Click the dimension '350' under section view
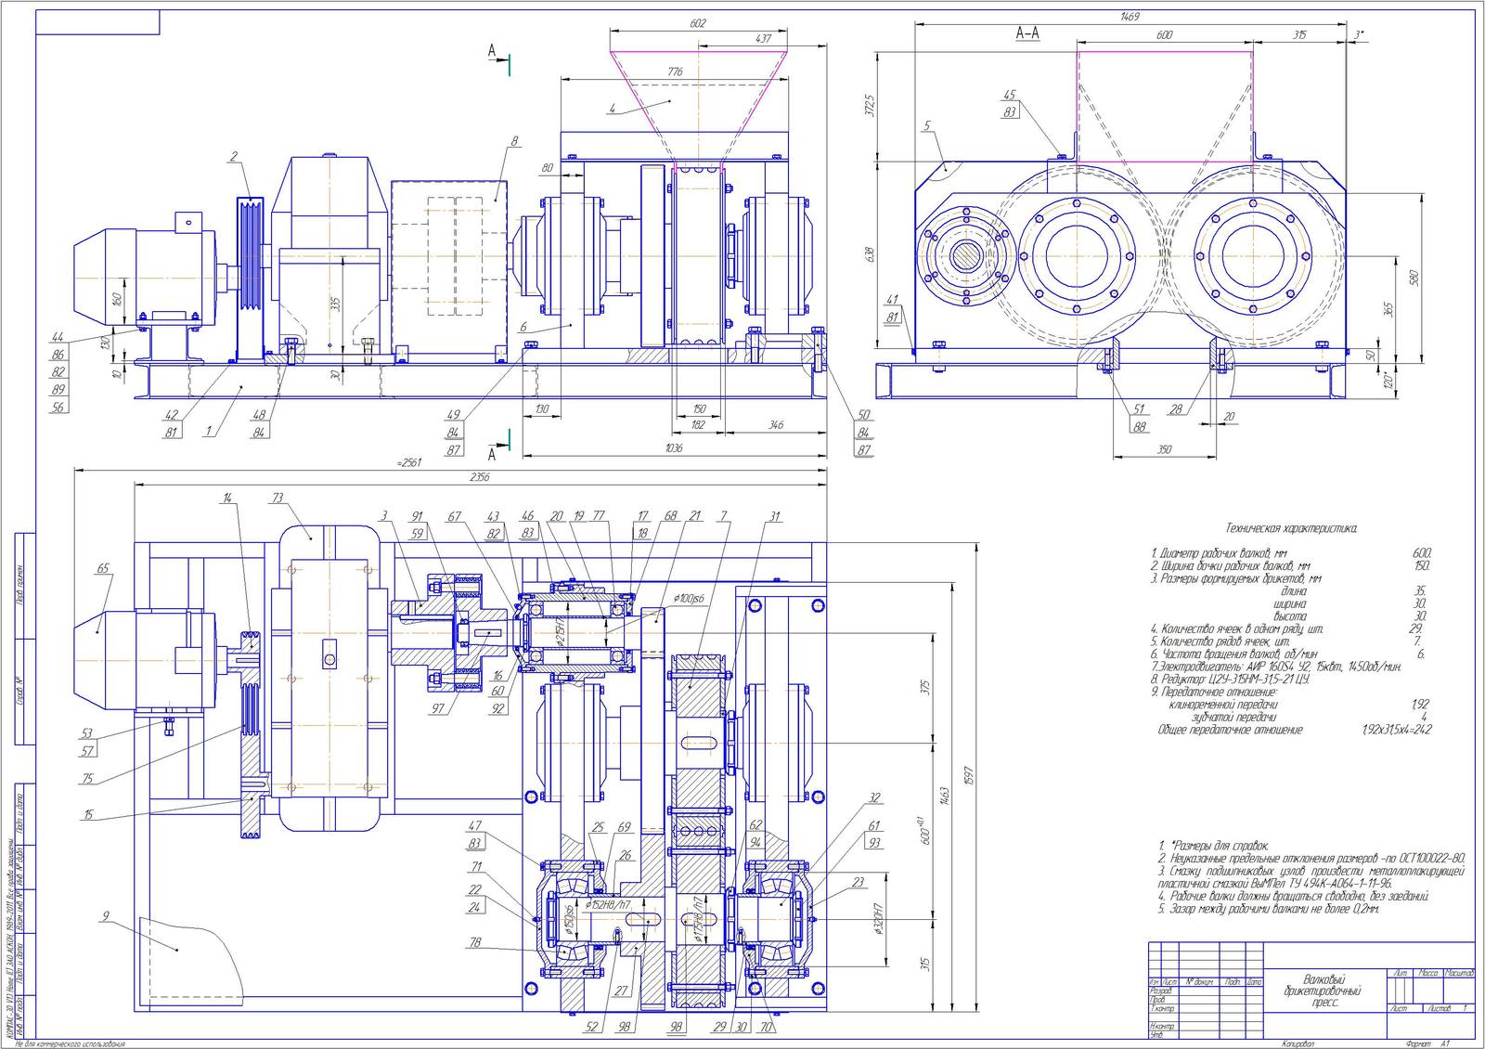 pyautogui.click(x=1165, y=450)
